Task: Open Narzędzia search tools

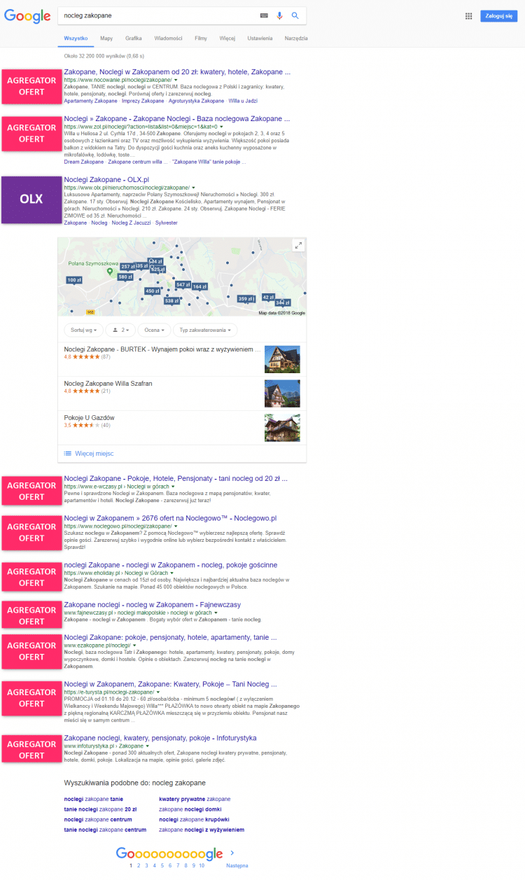Action: click(296, 38)
